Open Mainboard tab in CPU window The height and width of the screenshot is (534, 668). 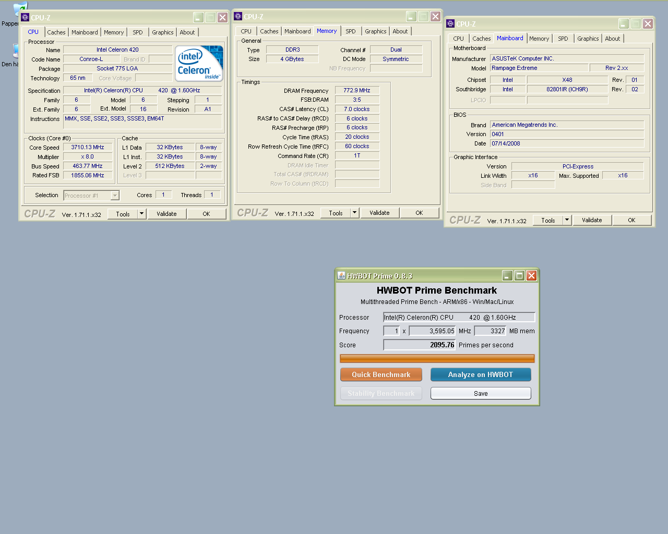[x=85, y=32]
